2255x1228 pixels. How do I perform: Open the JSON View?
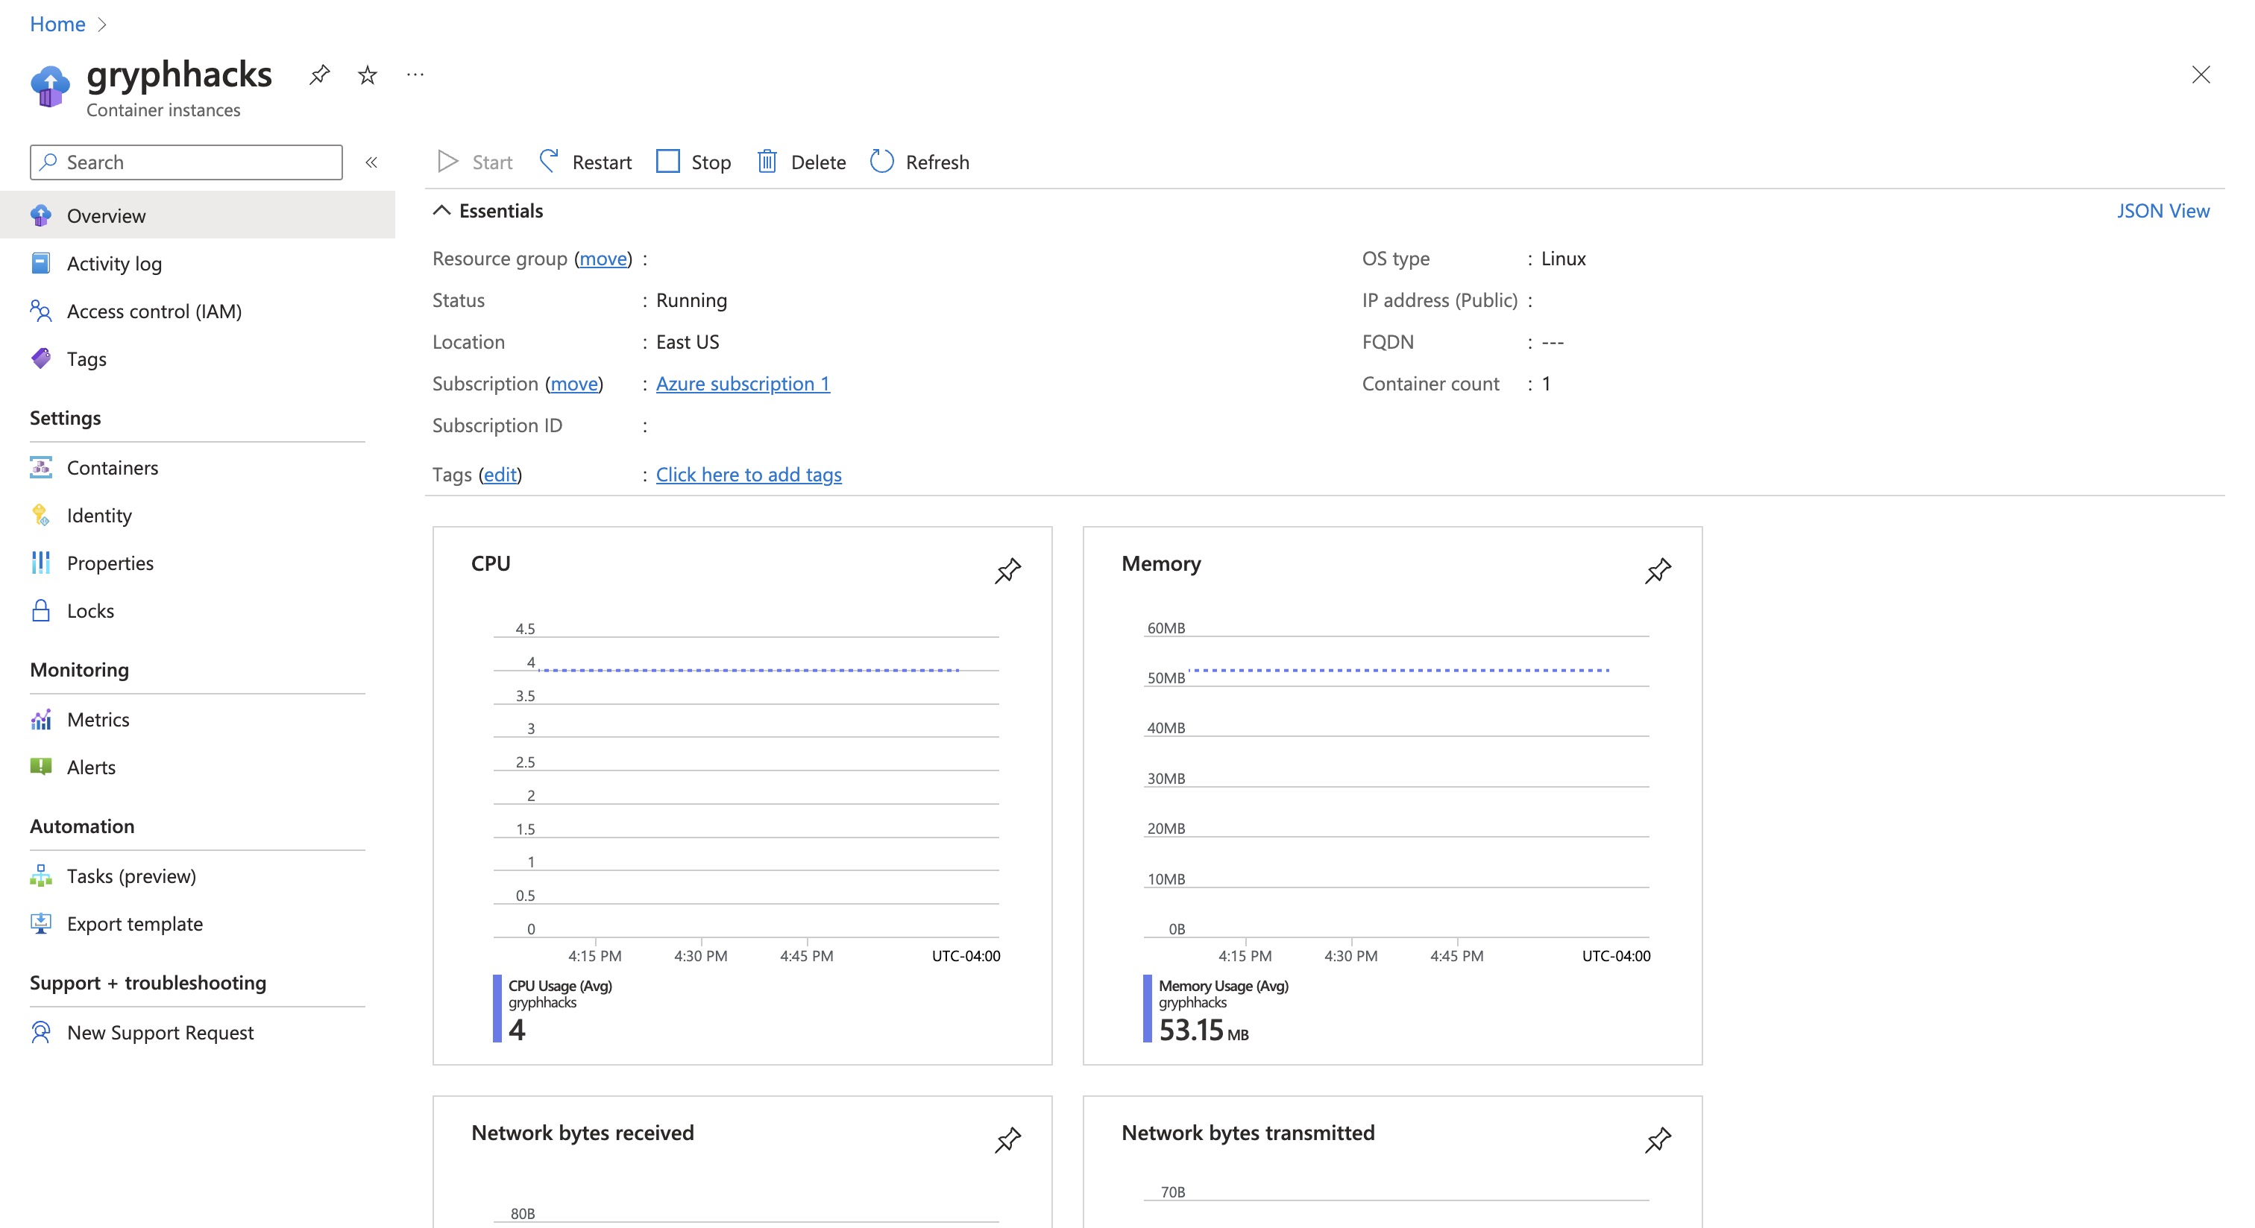pos(2163,211)
